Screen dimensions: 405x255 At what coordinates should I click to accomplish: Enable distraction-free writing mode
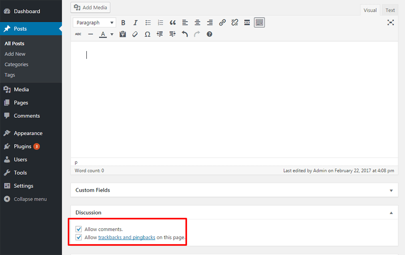pyautogui.click(x=390, y=22)
